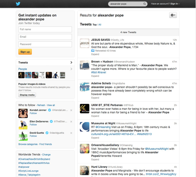Open the #talipower trend
The height and width of the screenshot is (177, 196).
point(24,167)
